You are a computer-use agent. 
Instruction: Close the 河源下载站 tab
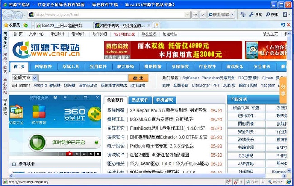pos(149,25)
